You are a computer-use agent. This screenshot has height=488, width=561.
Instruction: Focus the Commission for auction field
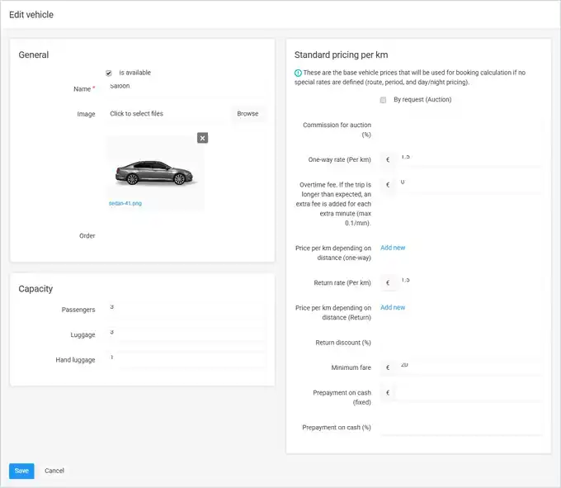pos(461,125)
